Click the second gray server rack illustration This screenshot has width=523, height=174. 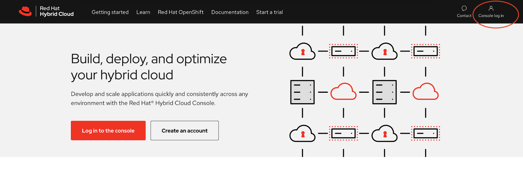(384, 92)
